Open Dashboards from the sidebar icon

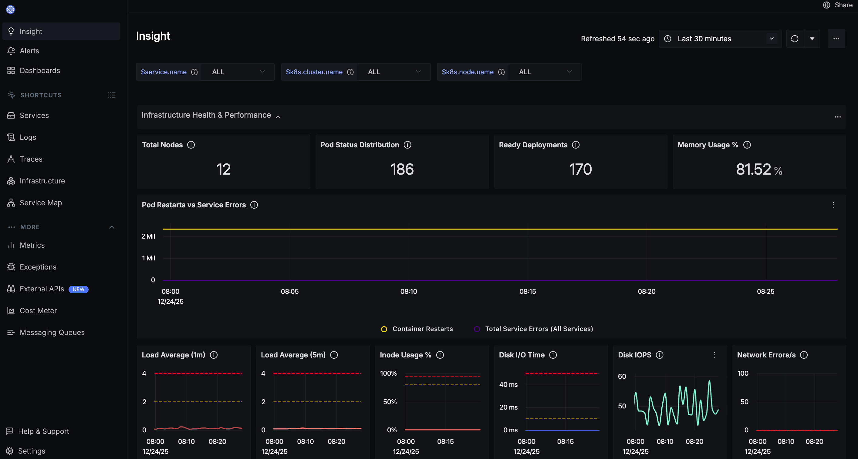tap(11, 70)
